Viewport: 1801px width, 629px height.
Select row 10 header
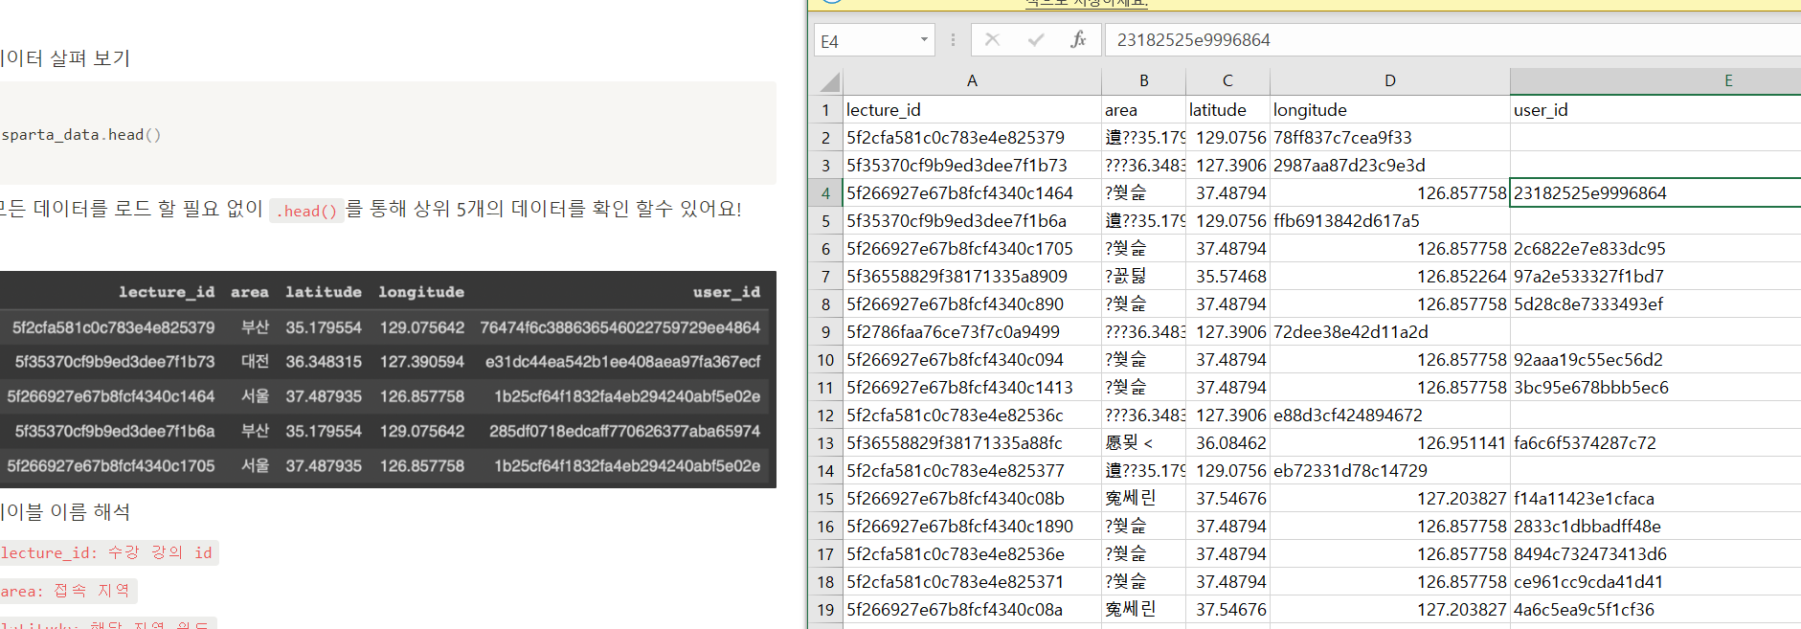pos(825,360)
